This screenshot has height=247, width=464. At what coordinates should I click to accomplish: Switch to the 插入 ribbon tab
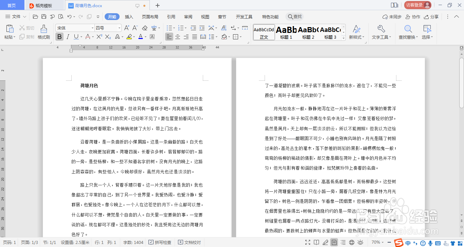pos(128,16)
